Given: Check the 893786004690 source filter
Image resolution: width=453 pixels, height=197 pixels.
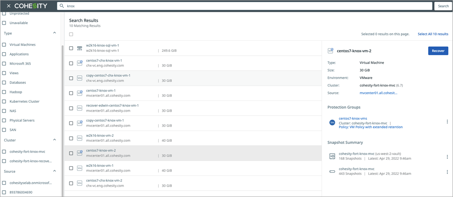Looking at the screenshot, I should coord(4,192).
